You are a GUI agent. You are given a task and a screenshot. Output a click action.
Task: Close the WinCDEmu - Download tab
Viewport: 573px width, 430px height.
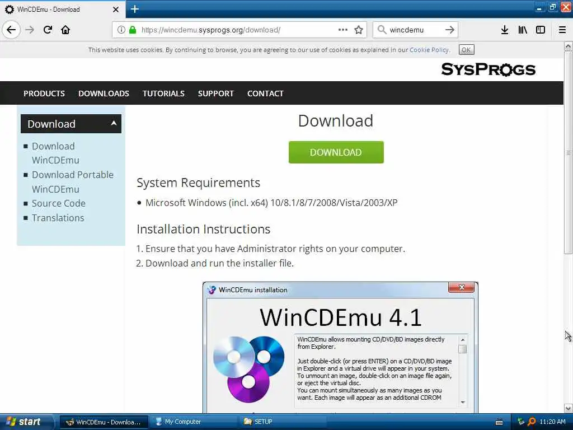pyautogui.click(x=116, y=10)
